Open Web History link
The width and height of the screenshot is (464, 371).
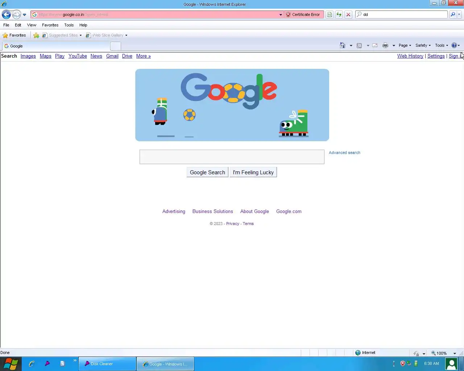tap(410, 56)
